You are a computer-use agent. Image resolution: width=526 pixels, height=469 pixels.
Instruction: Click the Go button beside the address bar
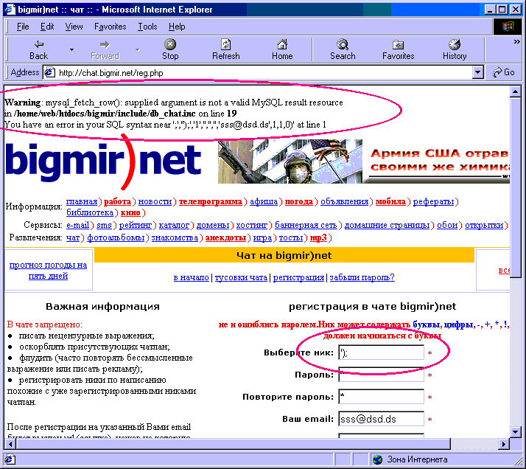coord(503,72)
